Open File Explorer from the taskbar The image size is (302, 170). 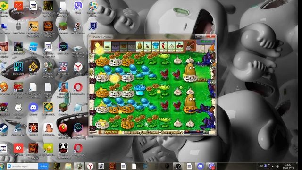(x=68, y=166)
